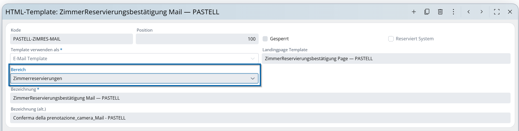The height and width of the screenshot is (131, 519).
Task: Click the Landingpage Template field
Action: [x=386, y=59]
